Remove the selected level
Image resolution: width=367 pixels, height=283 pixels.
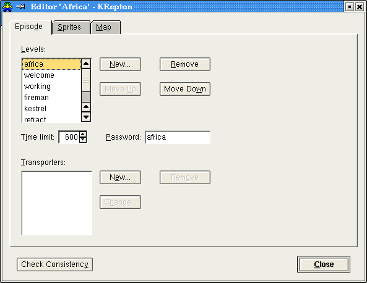(185, 64)
